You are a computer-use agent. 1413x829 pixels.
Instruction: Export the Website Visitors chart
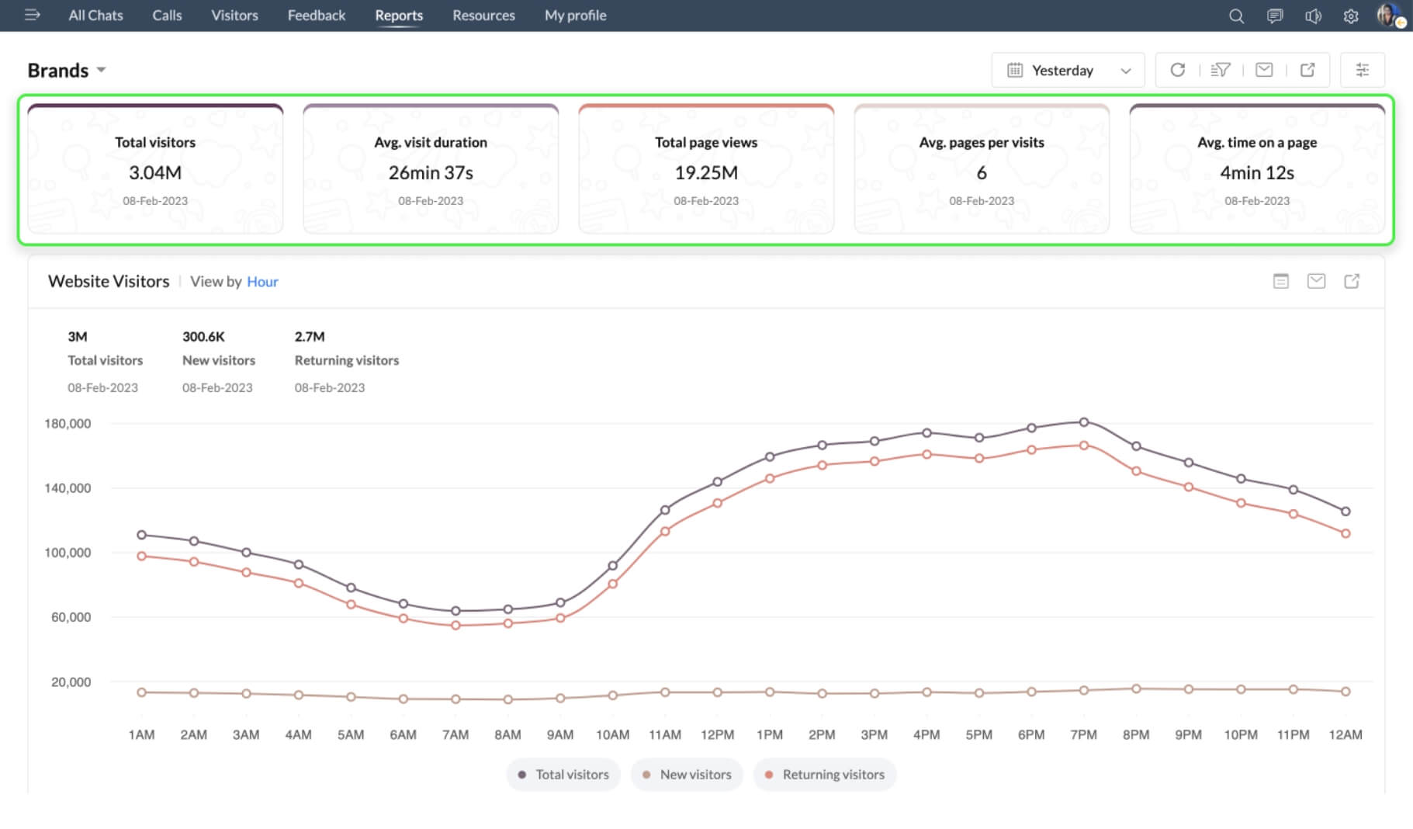coord(1352,281)
